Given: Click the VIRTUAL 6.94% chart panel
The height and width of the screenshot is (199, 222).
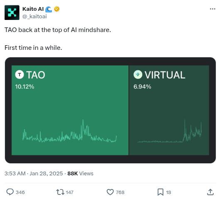Looking at the screenshot, I should click(x=169, y=110).
